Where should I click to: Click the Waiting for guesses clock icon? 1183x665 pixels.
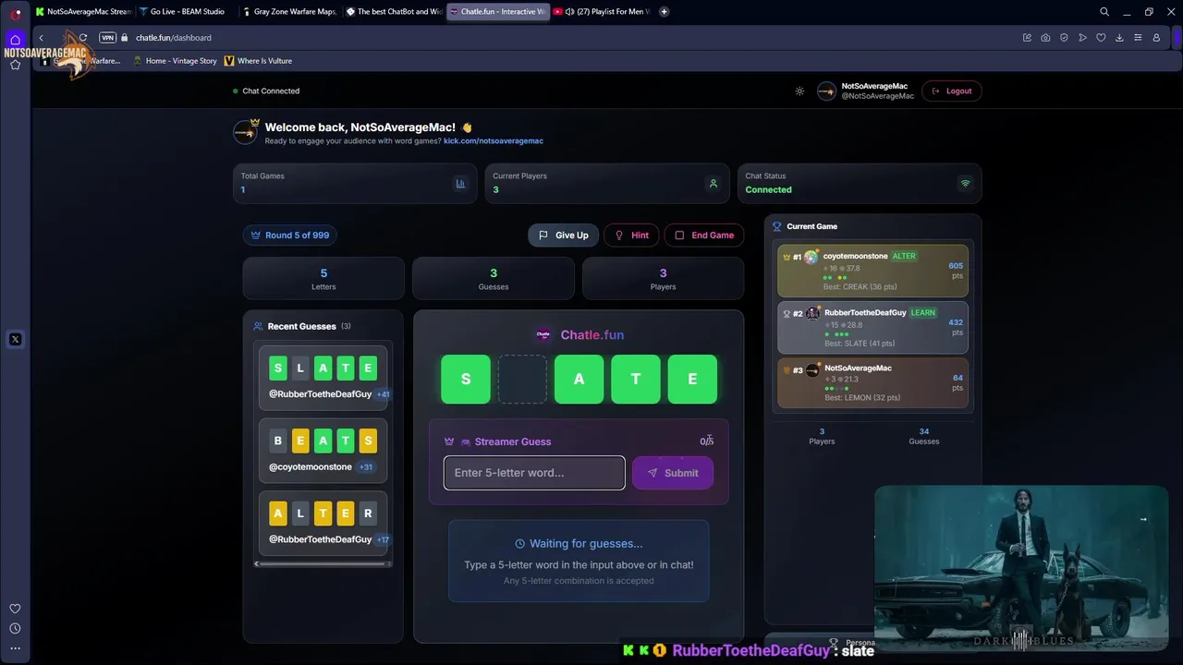tap(519, 544)
